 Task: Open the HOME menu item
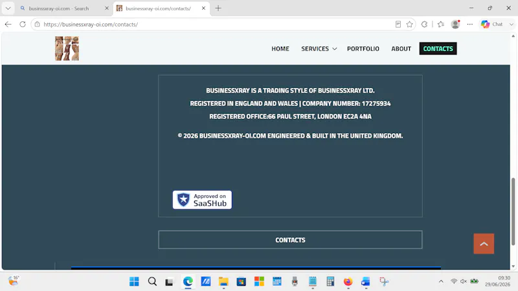pyautogui.click(x=280, y=48)
